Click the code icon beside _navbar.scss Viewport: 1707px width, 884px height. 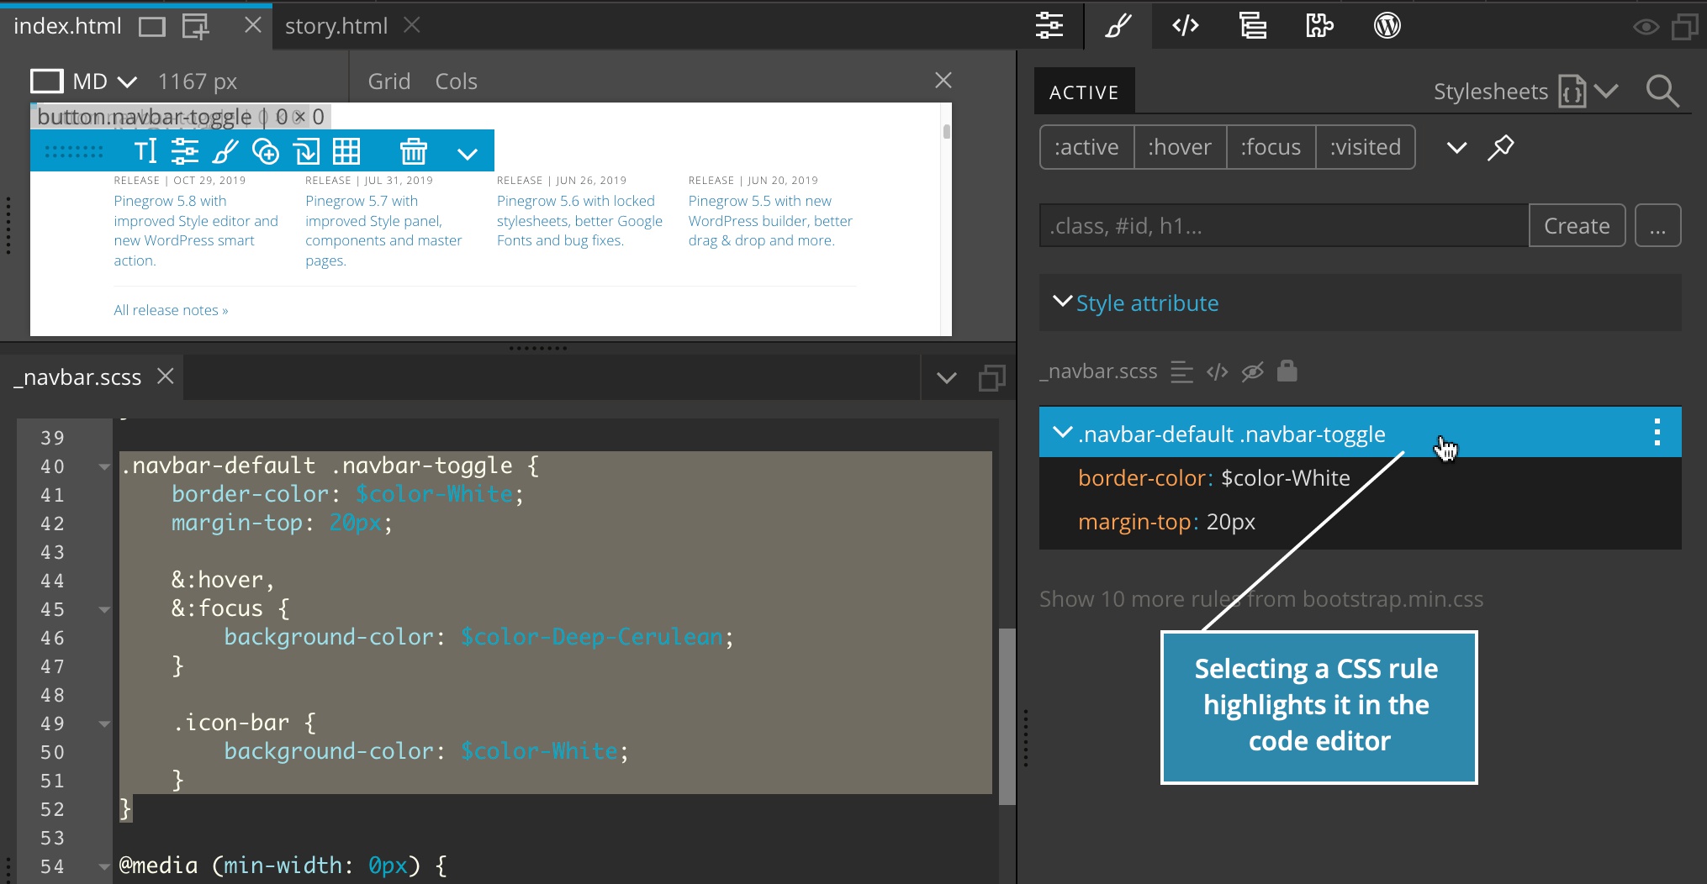[x=1217, y=371]
